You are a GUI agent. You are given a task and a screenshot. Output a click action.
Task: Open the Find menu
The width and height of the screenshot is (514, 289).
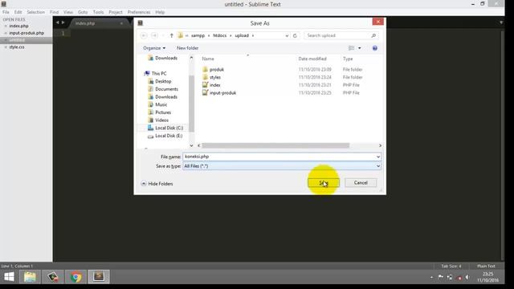coord(55,12)
